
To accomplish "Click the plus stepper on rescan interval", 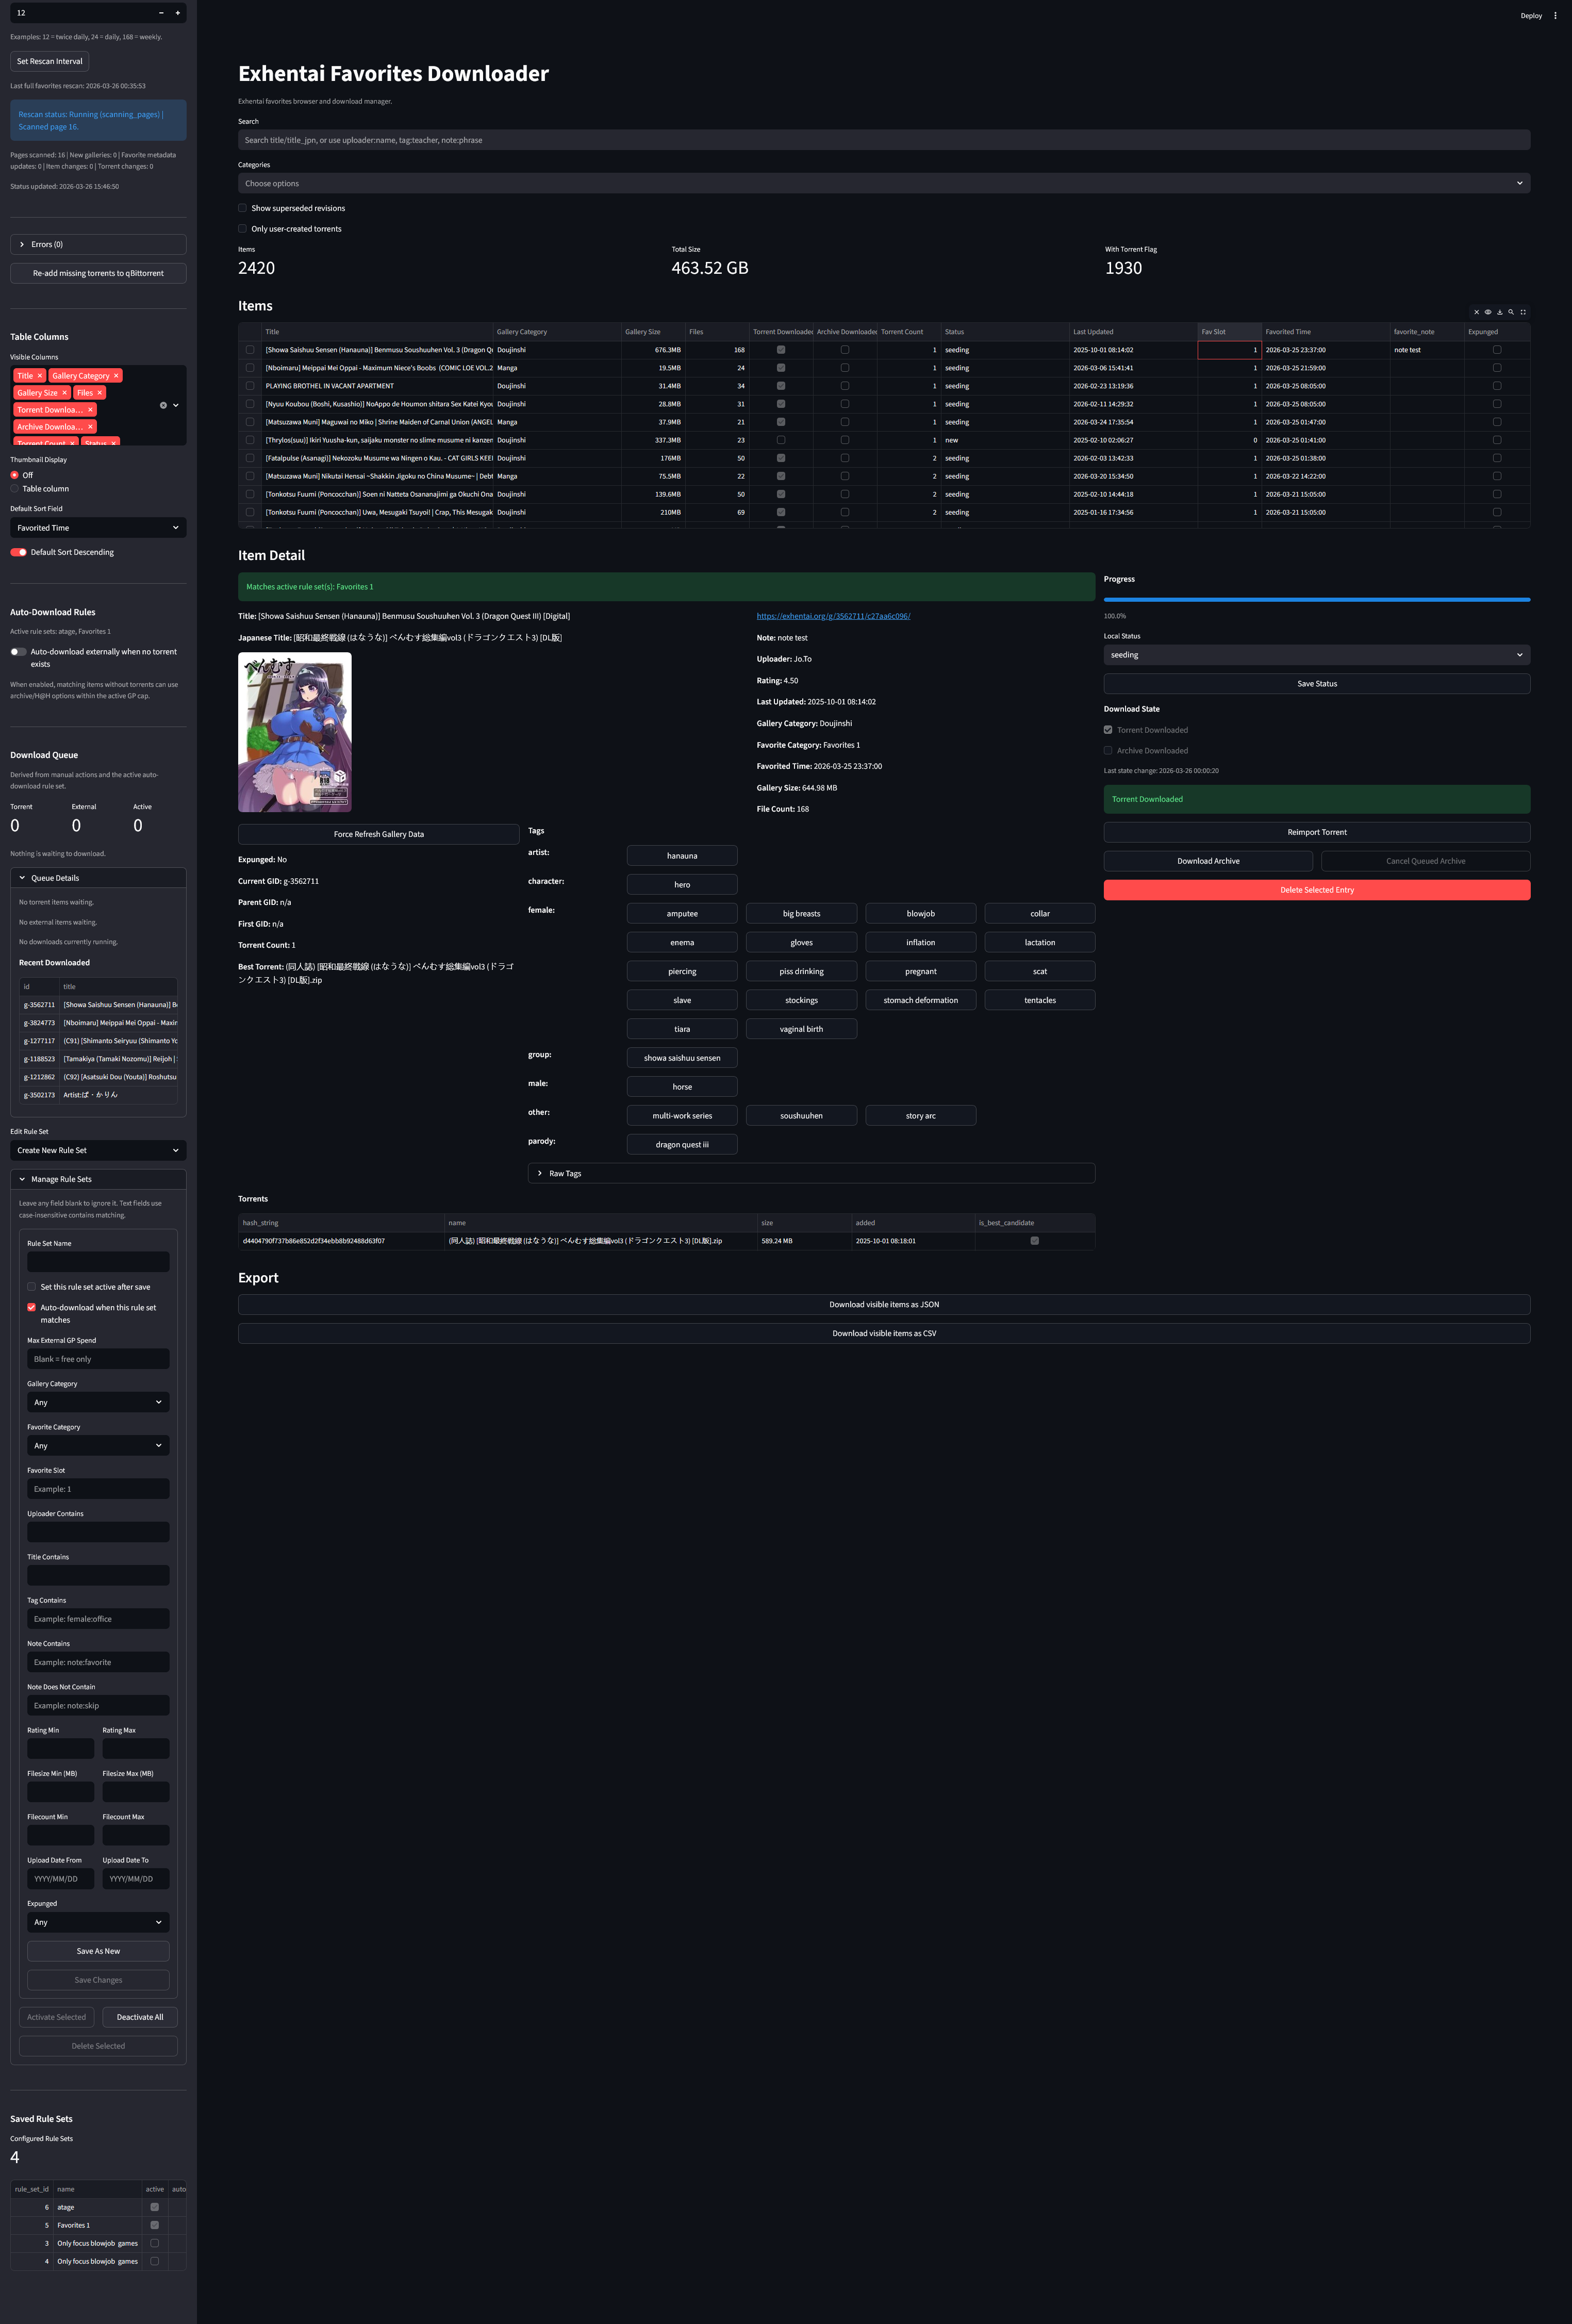I will click(x=178, y=13).
